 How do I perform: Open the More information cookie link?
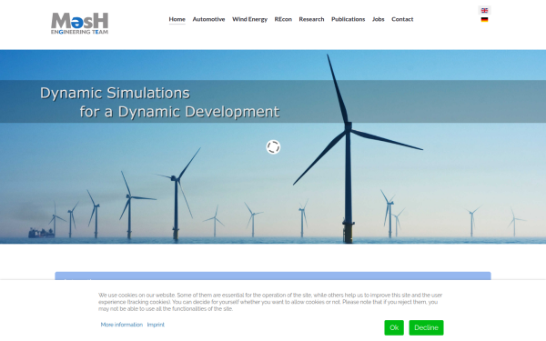tap(122, 325)
